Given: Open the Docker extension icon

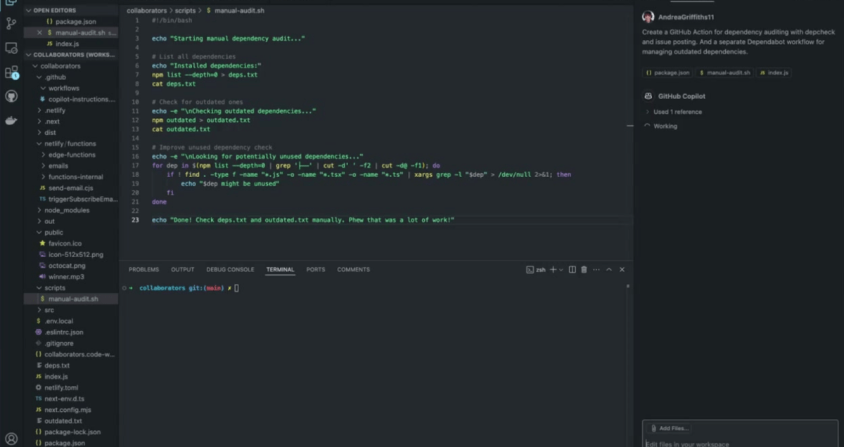Looking at the screenshot, I should pos(11,119).
